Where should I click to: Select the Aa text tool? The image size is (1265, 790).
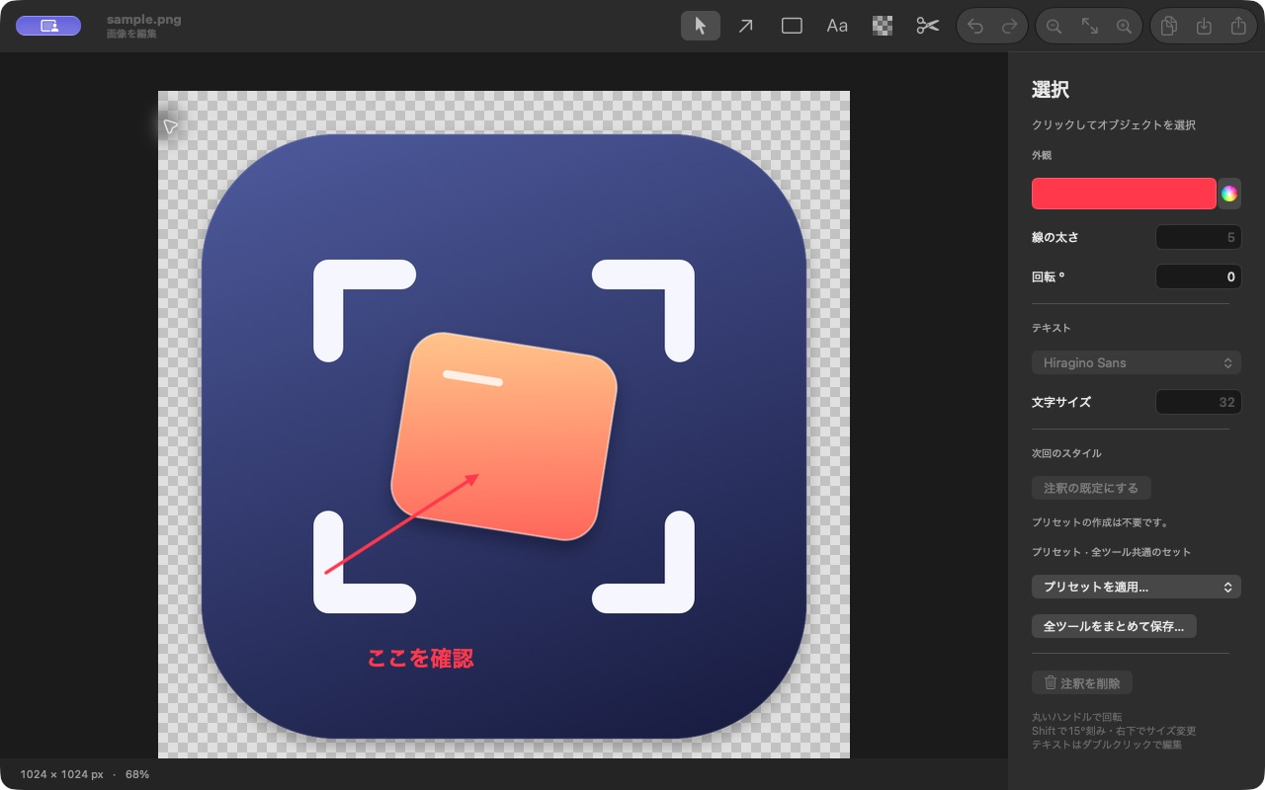tap(837, 26)
